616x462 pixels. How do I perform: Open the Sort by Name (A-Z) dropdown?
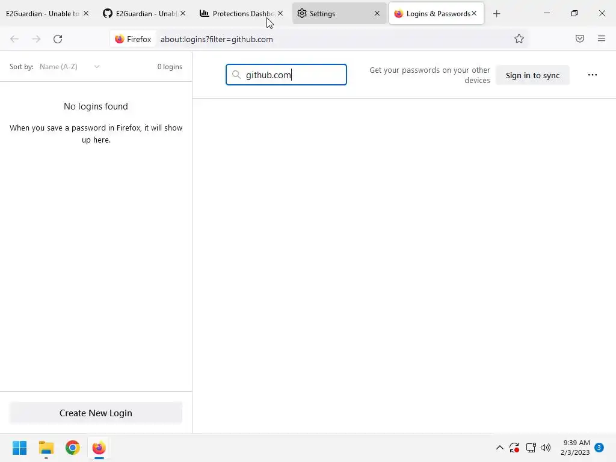point(70,67)
